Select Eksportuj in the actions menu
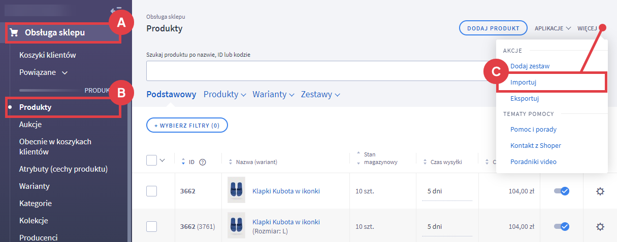 [x=525, y=98]
